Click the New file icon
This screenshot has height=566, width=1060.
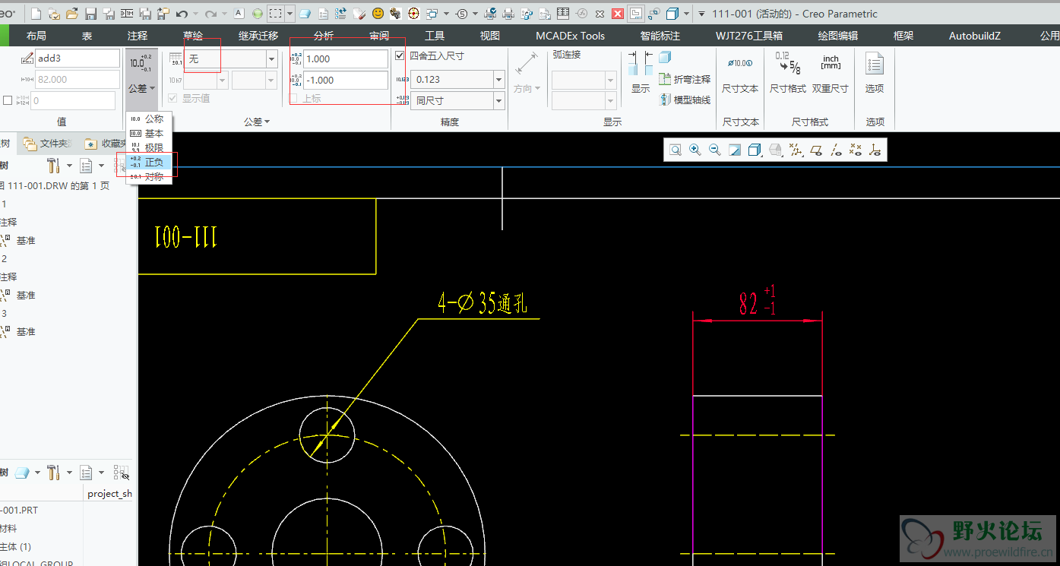point(36,14)
